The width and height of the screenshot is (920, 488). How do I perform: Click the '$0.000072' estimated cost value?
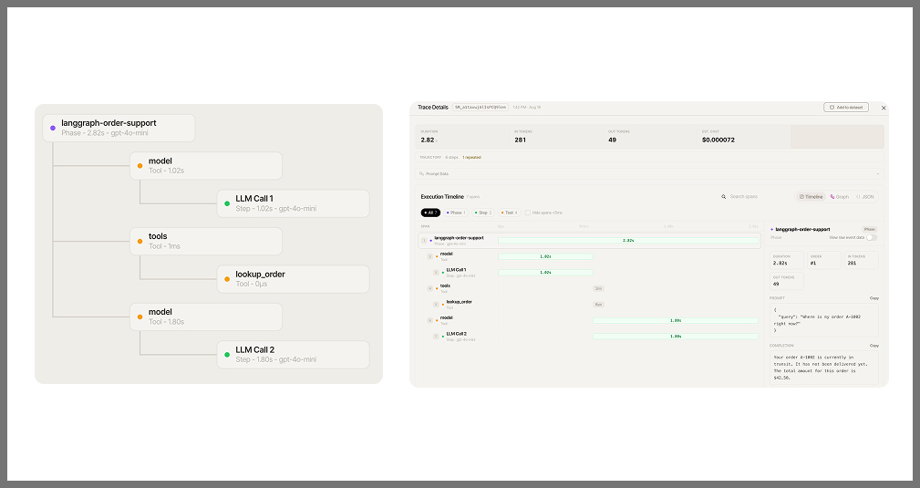pos(718,140)
